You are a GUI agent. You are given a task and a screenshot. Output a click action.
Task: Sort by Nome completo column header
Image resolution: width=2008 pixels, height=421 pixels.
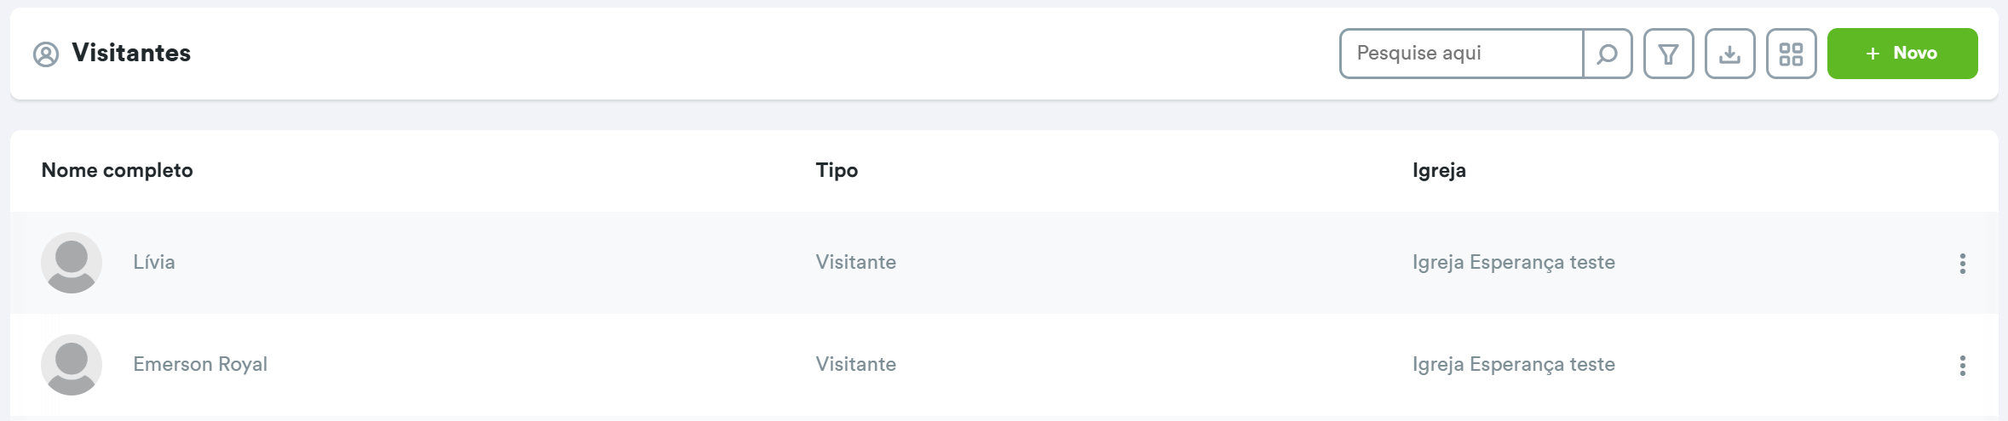(x=117, y=170)
